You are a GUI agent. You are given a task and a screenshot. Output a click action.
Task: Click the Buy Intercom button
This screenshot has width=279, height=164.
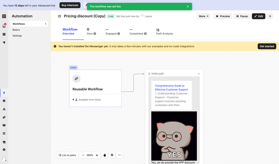tap(70, 5)
